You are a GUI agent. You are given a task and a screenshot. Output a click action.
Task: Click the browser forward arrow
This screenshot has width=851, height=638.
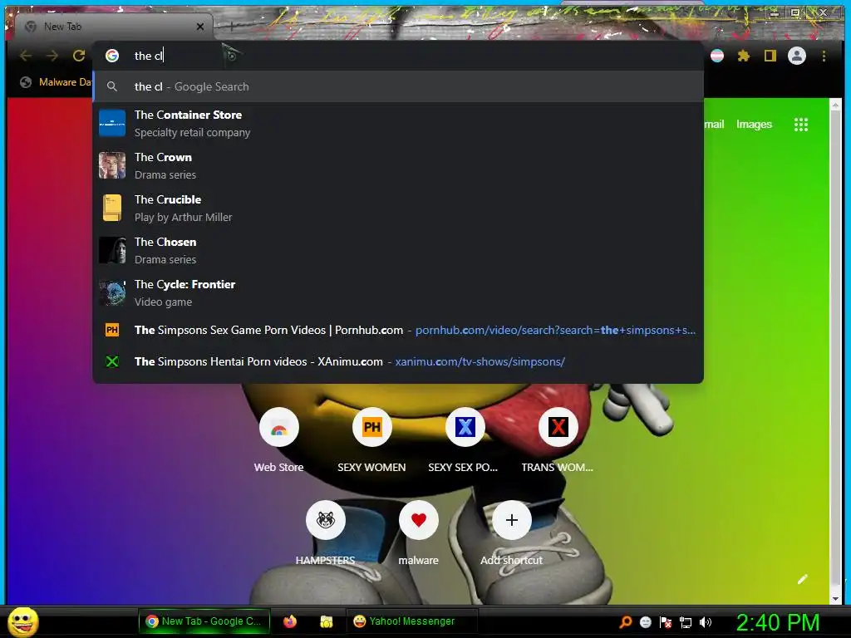[52, 56]
